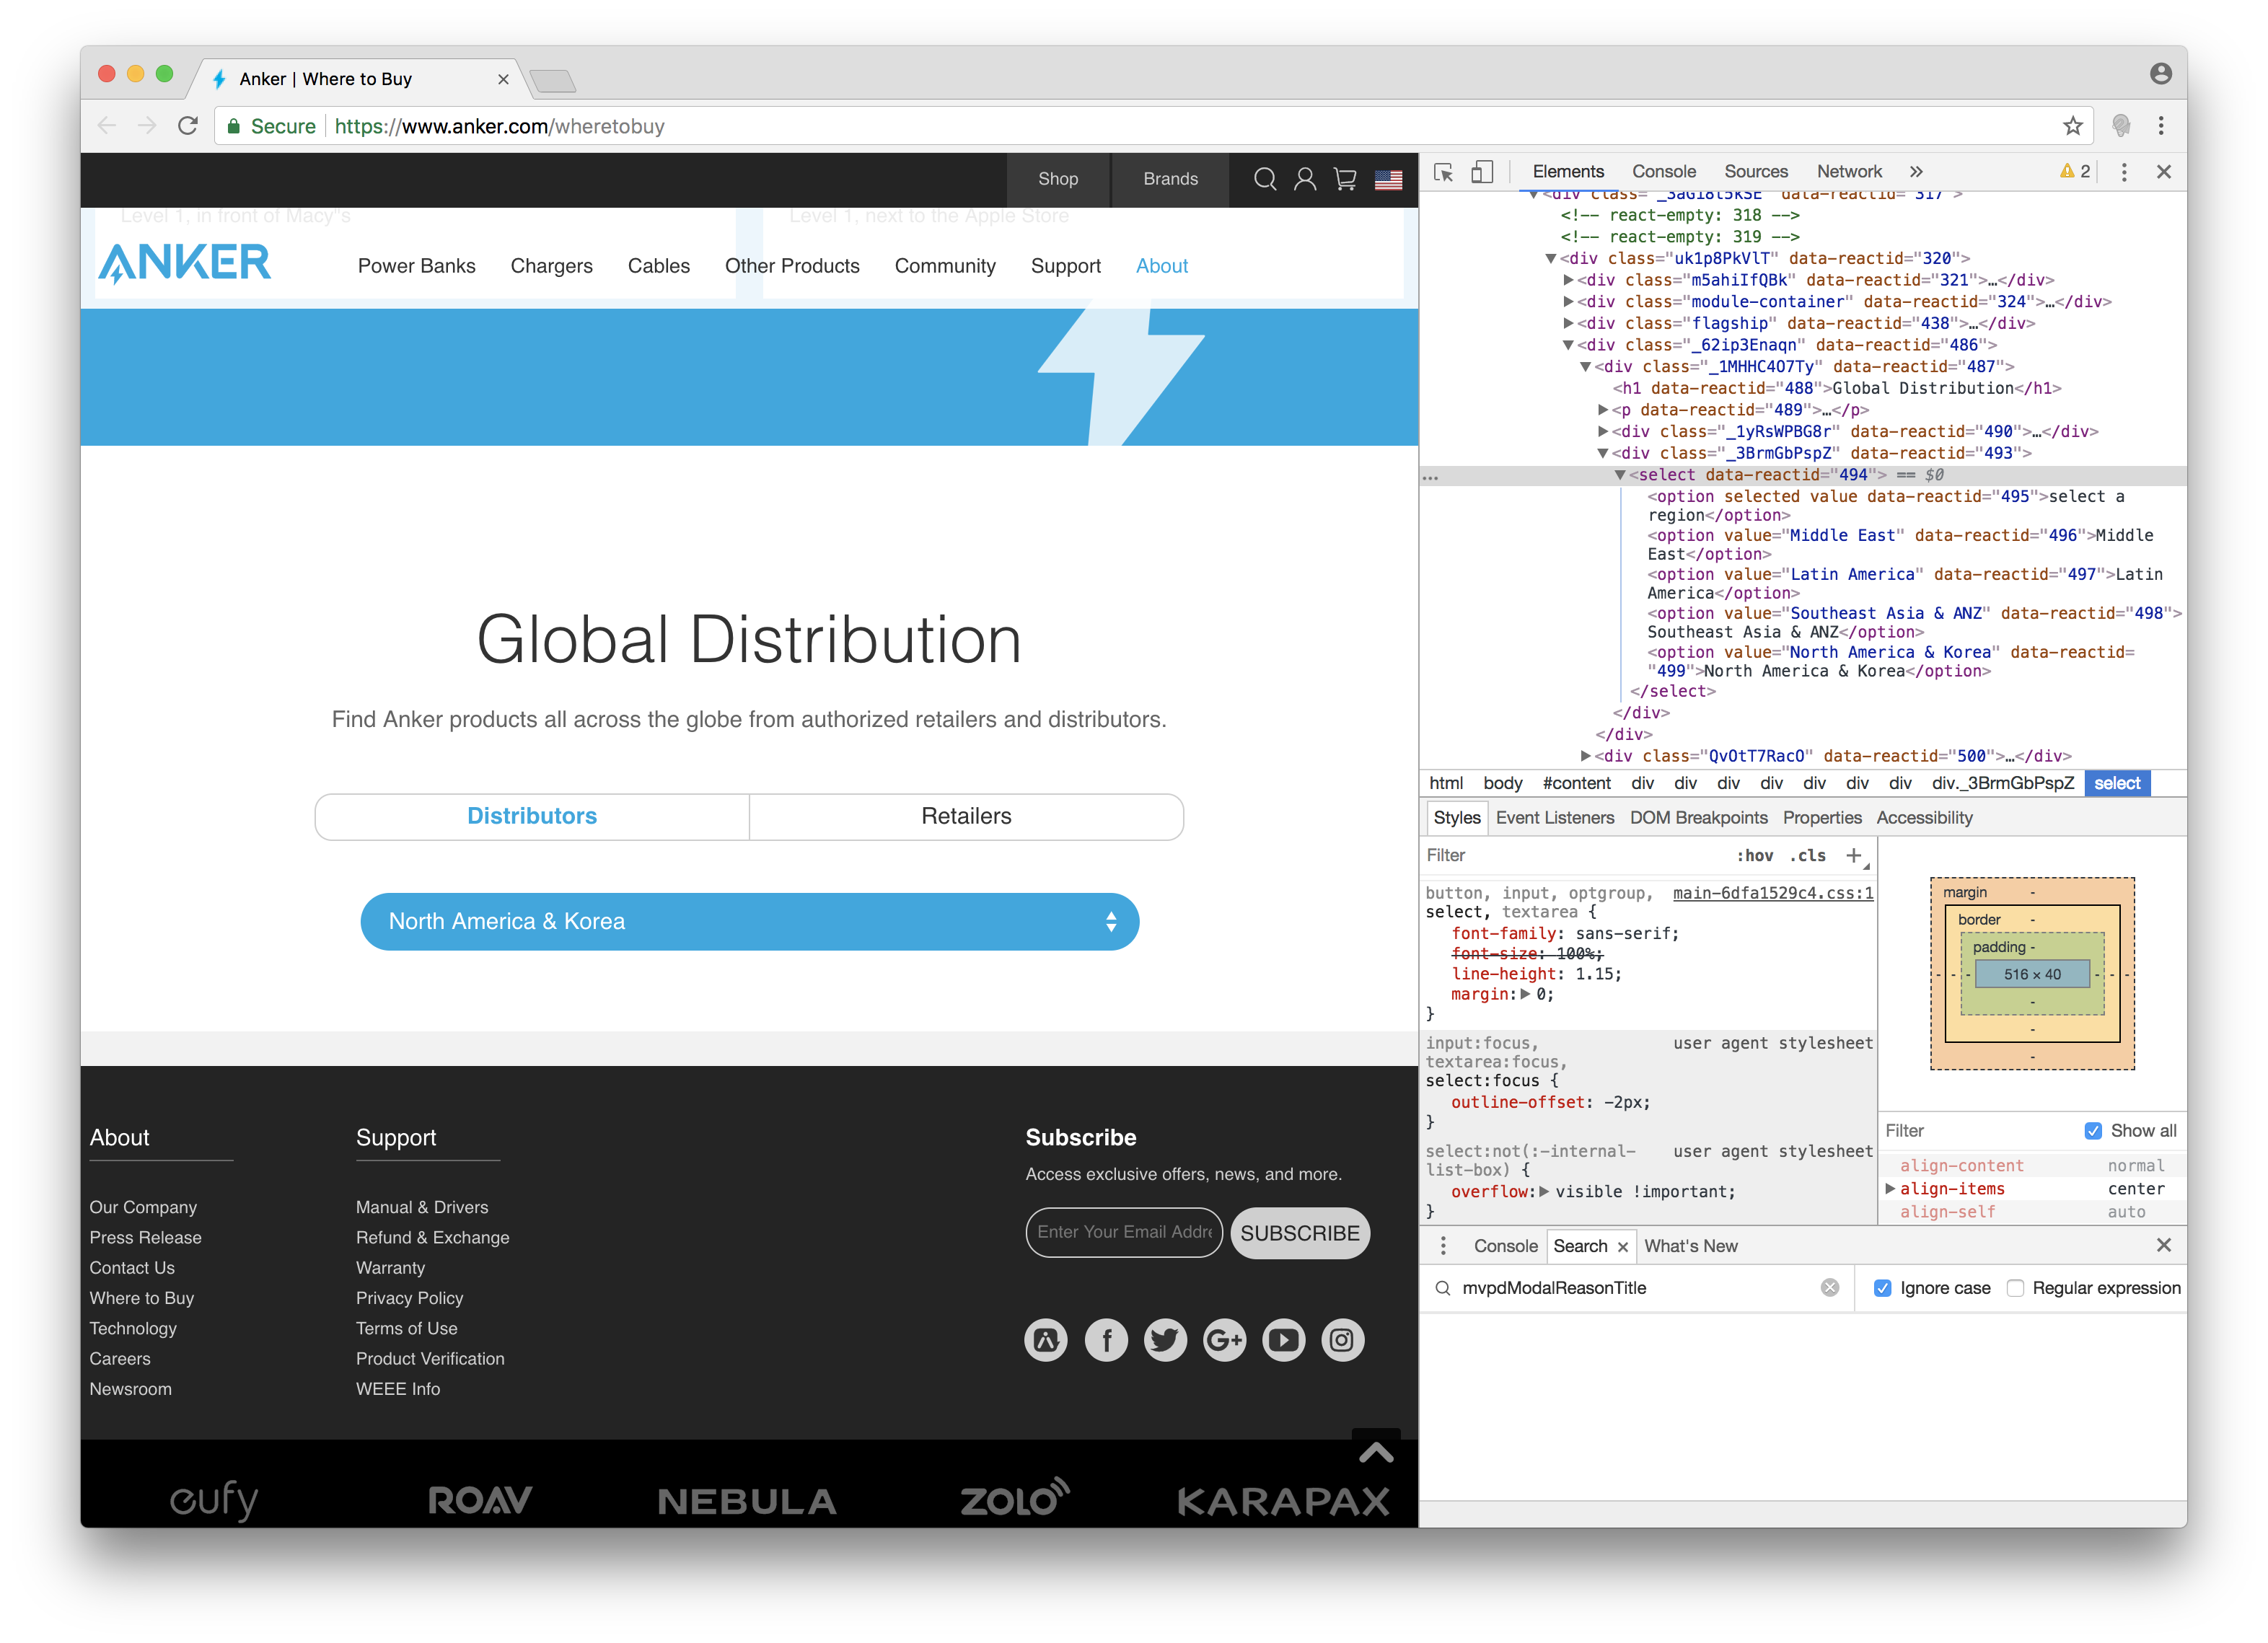Uncheck Ignore case in the Search panel

pos(1884,1288)
